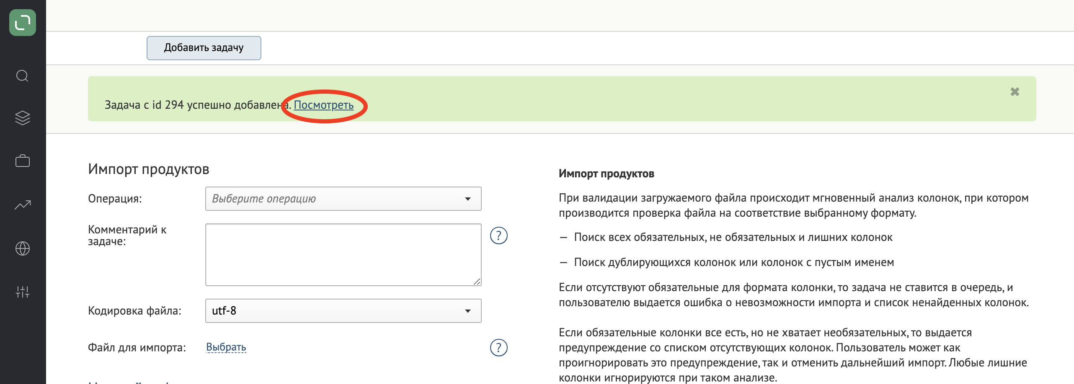Viewport: 1074px width, 384px height.
Task: Click Выбрать link to choose import file
Action: [226, 347]
